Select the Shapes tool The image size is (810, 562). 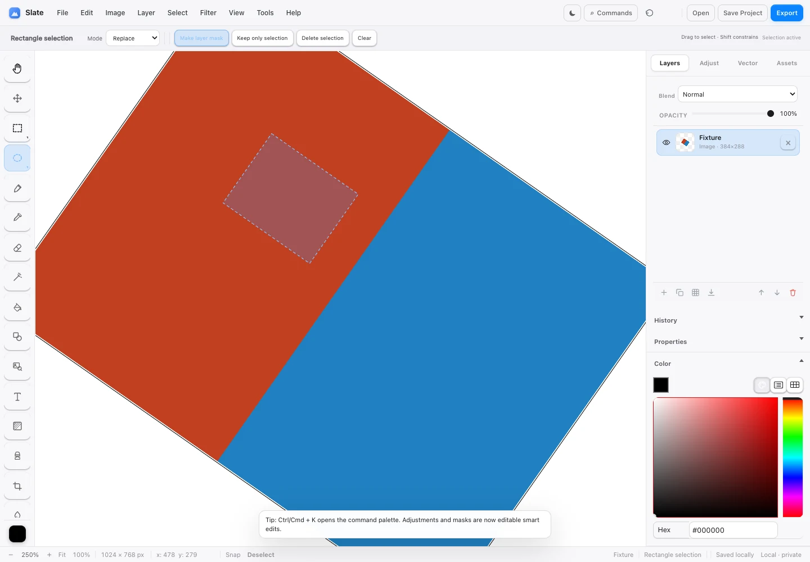(x=17, y=337)
